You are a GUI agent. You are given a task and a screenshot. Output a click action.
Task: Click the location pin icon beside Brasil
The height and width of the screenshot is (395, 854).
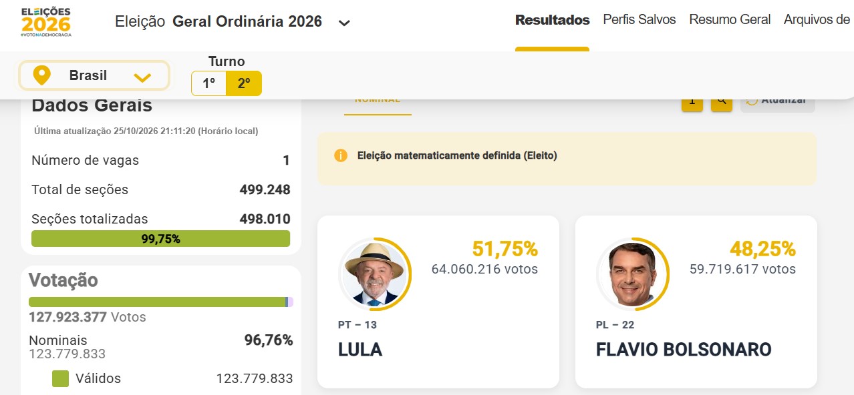(42, 75)
